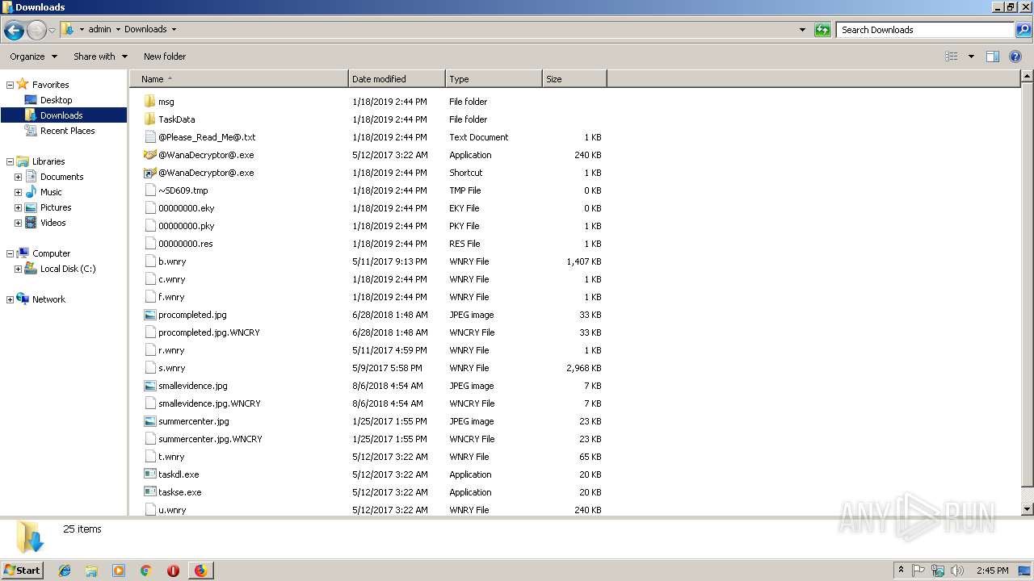This screenshot has width=1034, height=581.
Task: Open Google Chrome from the taskbar
Action: tap(146, 571)
